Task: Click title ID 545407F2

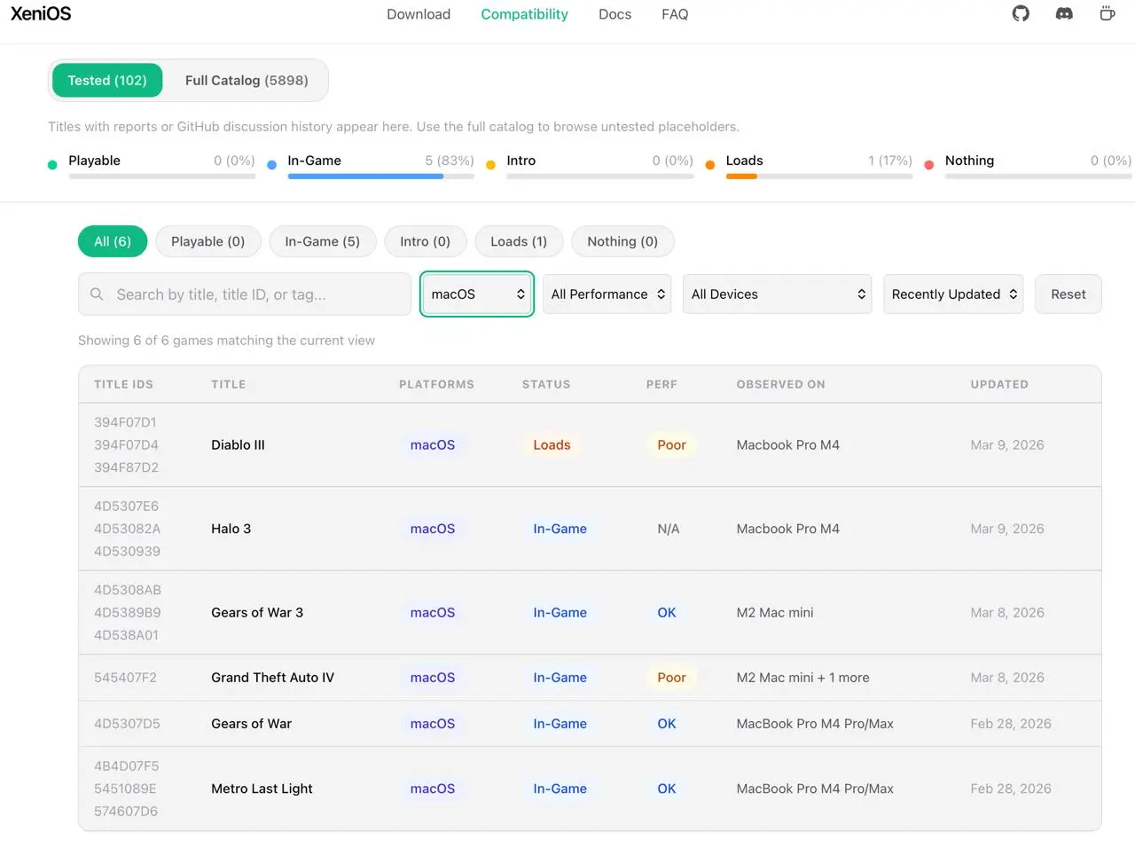Action: point(125,678)
